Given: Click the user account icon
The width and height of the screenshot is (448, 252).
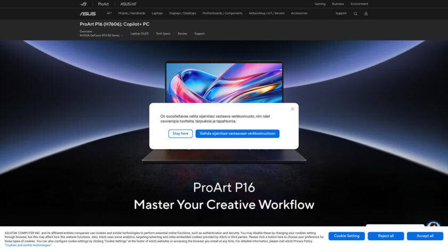Looking at the screenshot, I should click(x=366, y=13).
